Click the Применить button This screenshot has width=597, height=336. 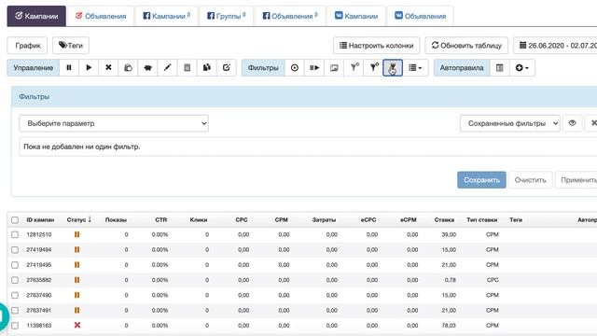[x=576, y=180]
